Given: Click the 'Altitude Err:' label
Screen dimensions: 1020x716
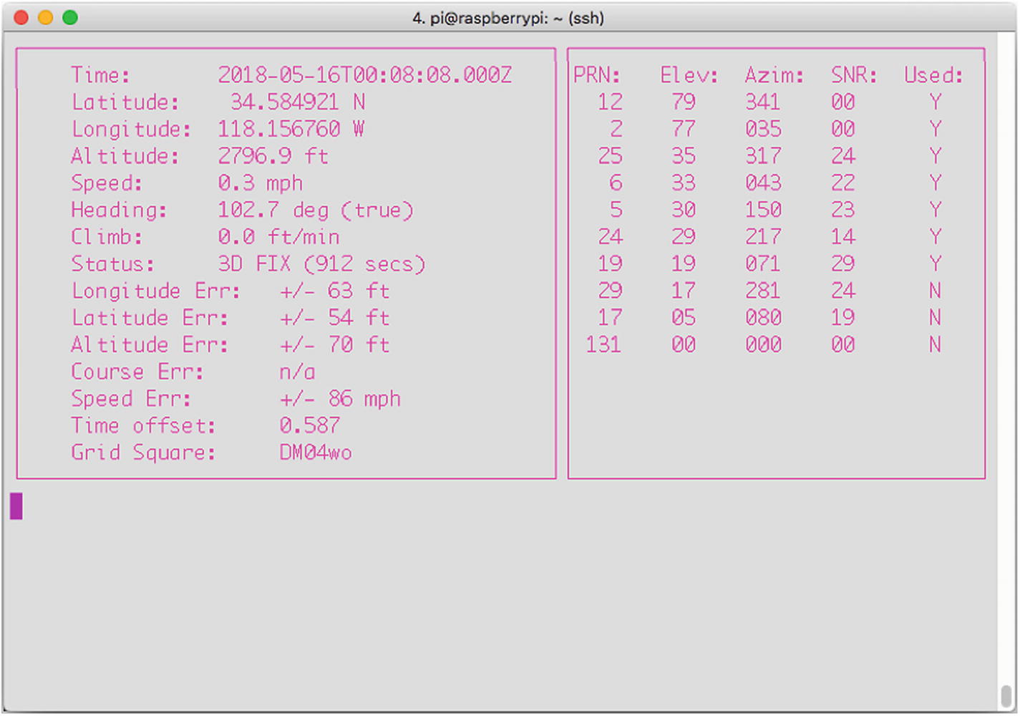Looking at the screenshot, I should tap(150, 345).
